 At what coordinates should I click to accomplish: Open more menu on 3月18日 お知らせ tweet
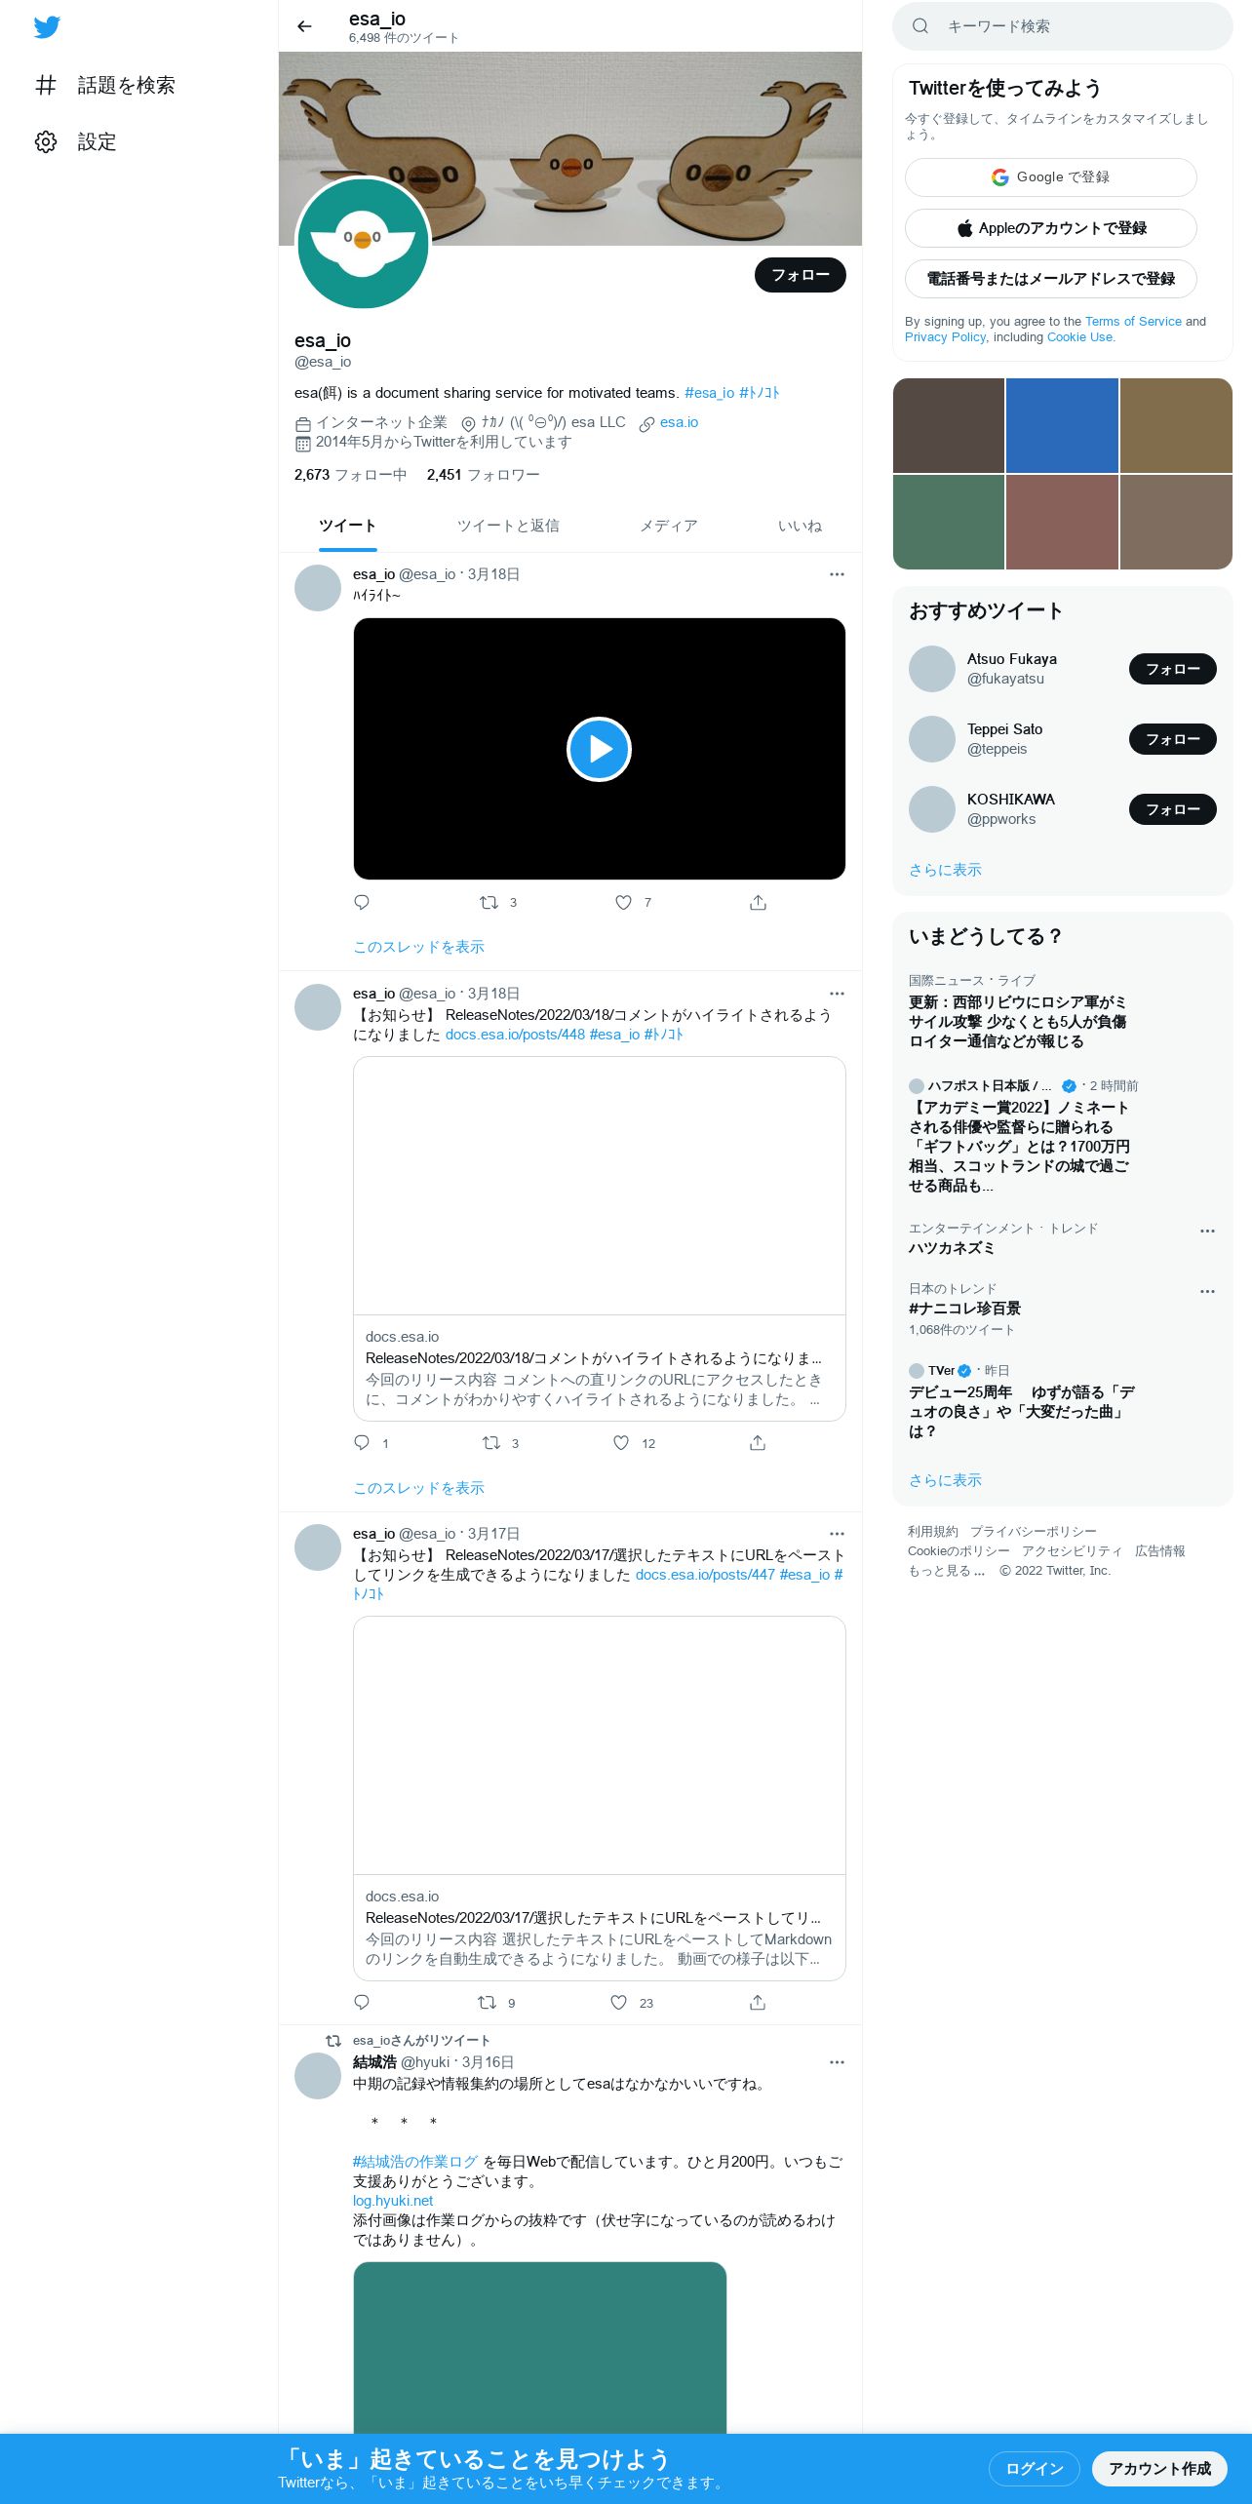(x=837, y=994)
